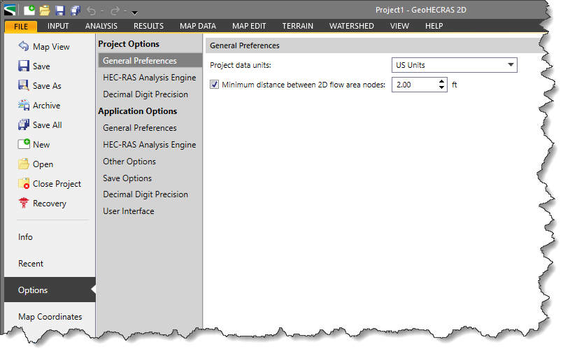Open the TERRAIN ribbon tab
This screenshot has width=563, height=349.
[x=297, y=26]
